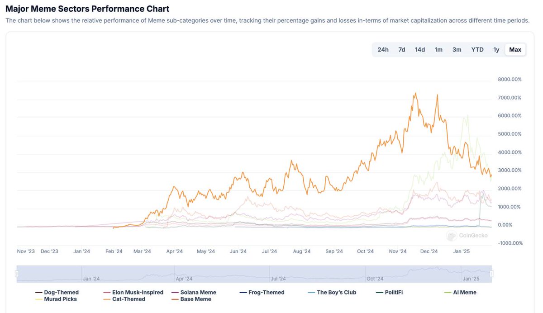Switch chart to 1m range
Viewport: 543px width, 313px height.
click(x=438, y=50)
